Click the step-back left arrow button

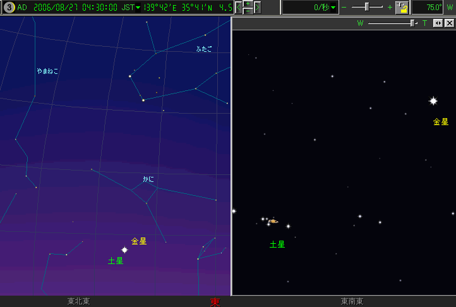tap(239, 8)
